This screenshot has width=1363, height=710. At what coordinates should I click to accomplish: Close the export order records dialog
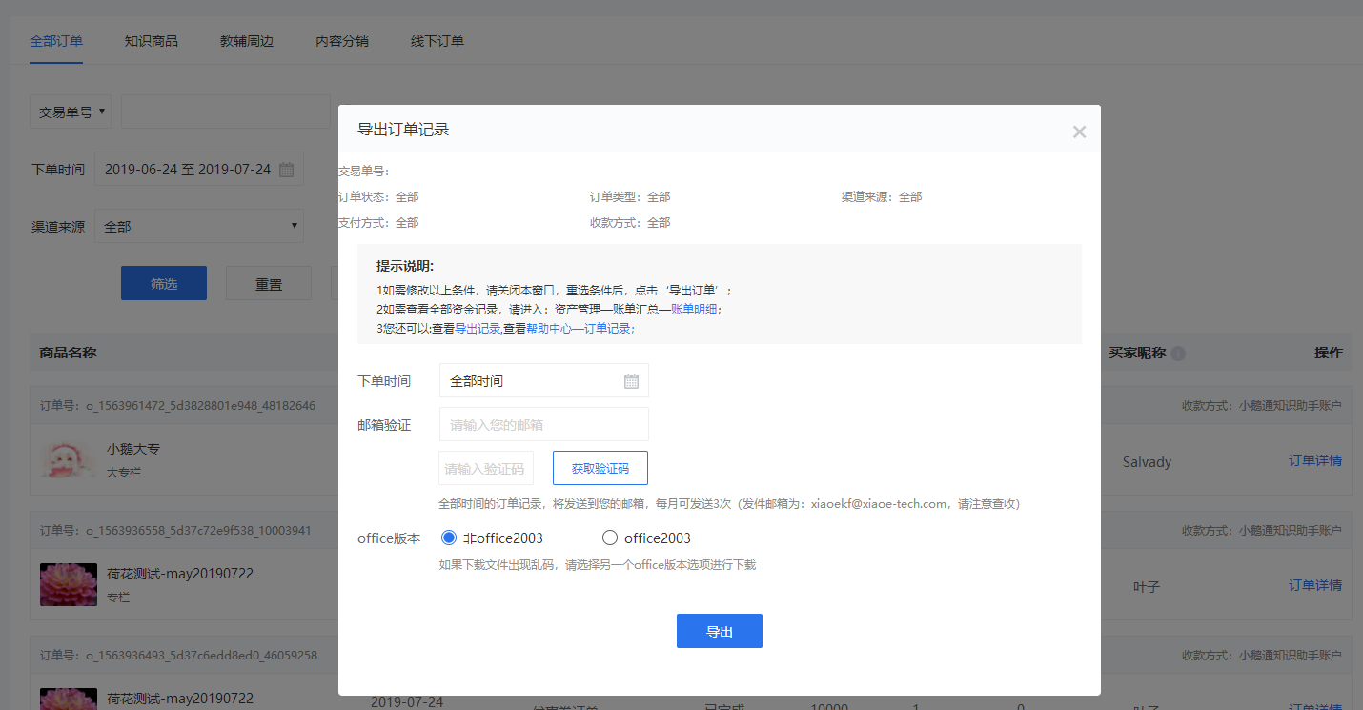(x=1079, y=132)
